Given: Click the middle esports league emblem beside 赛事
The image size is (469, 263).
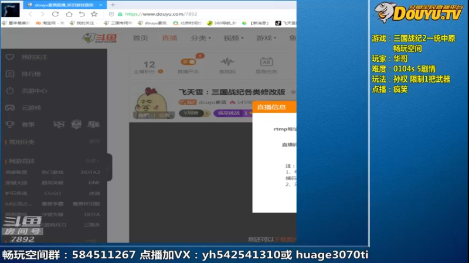Looking at the screenshot, I should [x=76, y=124].
